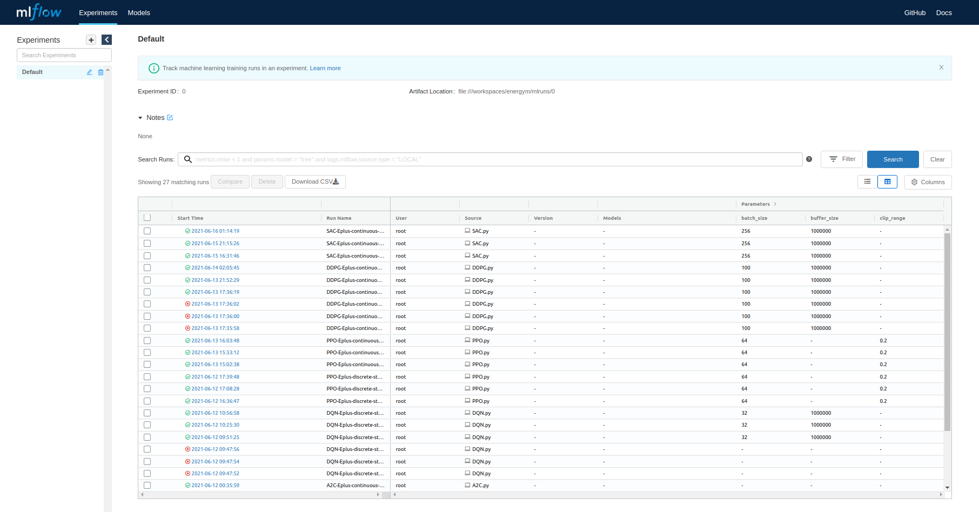Dismiss the tracking info banner
979x512 pixels.
point(941,68)
